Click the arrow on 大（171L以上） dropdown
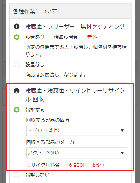The width and height of the screenshot is (140, 183). [x=122, y=131]
